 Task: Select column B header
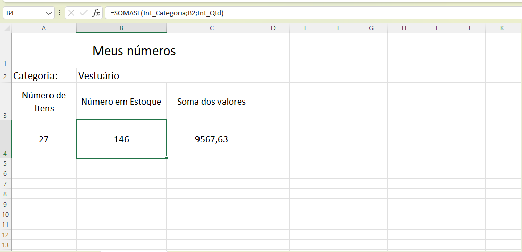(x=121, y=28)
